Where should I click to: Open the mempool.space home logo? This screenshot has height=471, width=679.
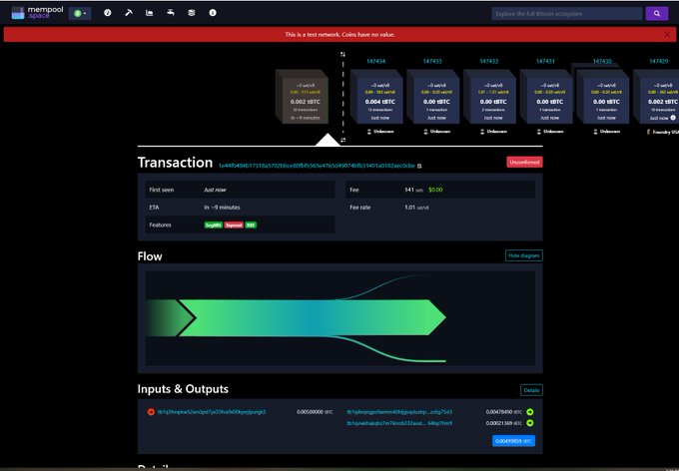pos(37,13)
